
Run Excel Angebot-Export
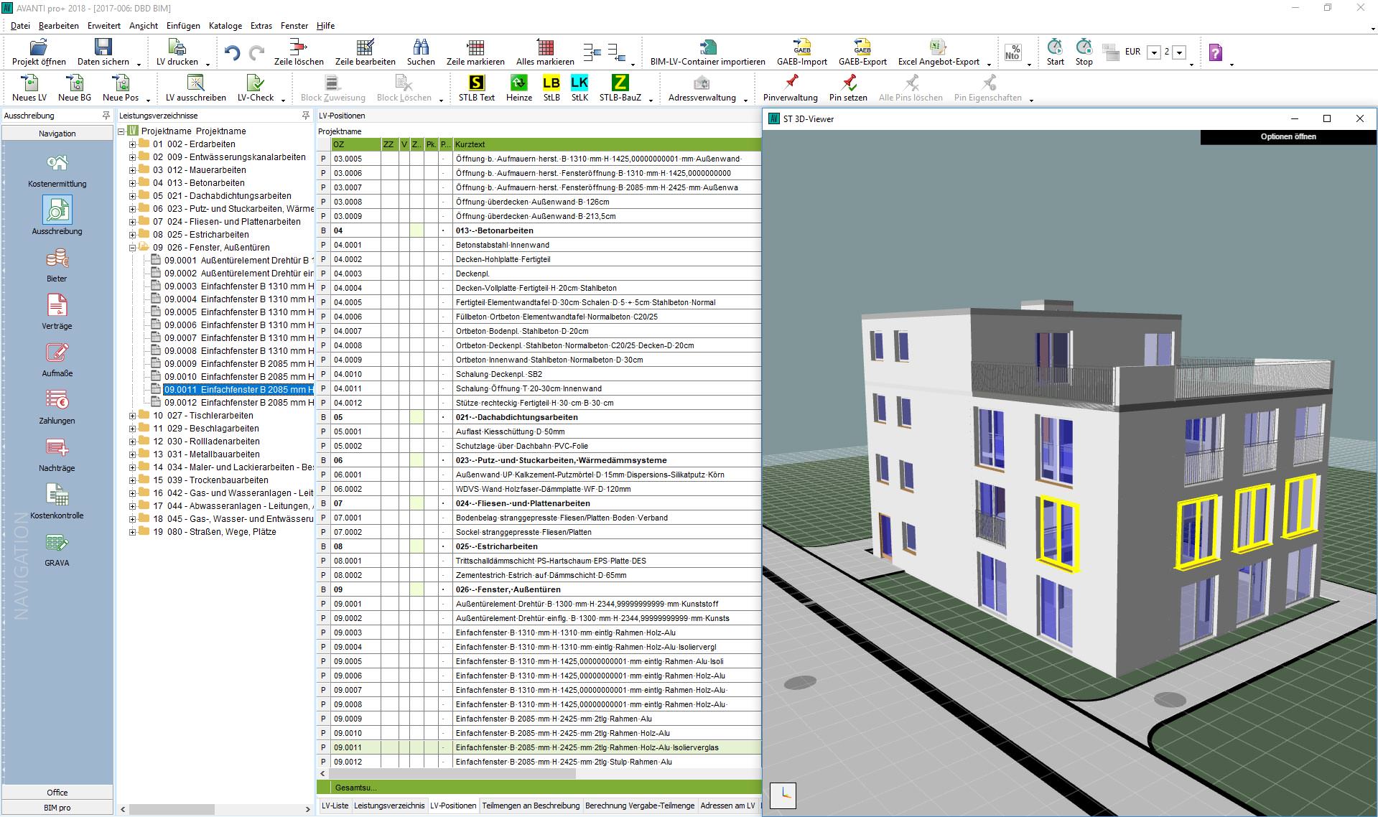coord(939,52)
